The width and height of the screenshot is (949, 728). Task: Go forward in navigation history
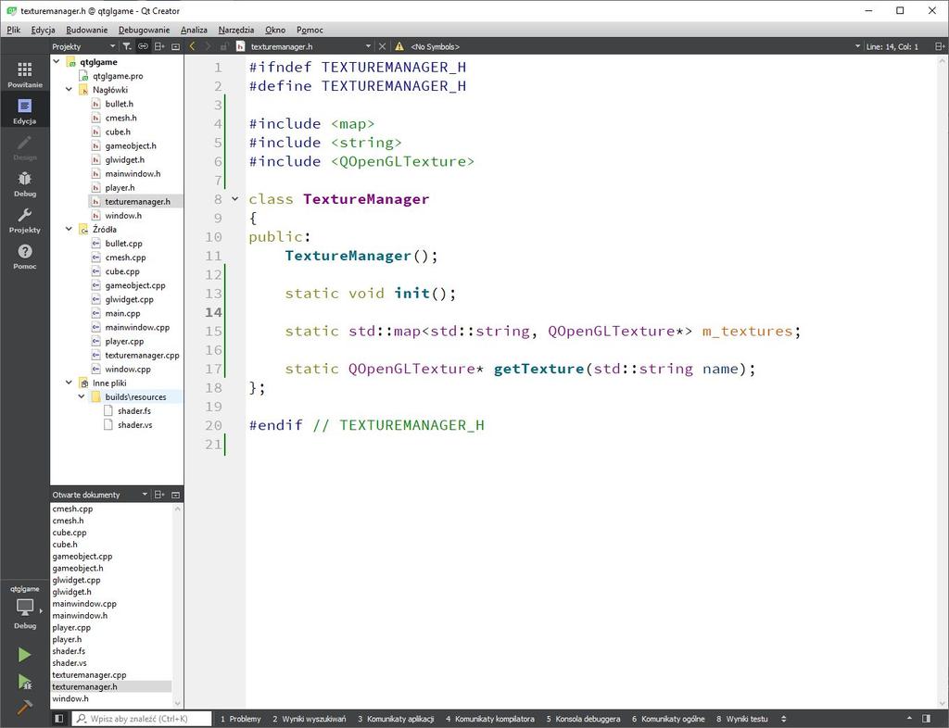tap(208, 46)
